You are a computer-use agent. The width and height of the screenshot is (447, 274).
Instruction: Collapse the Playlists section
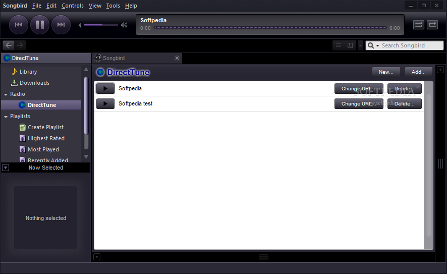6,117
